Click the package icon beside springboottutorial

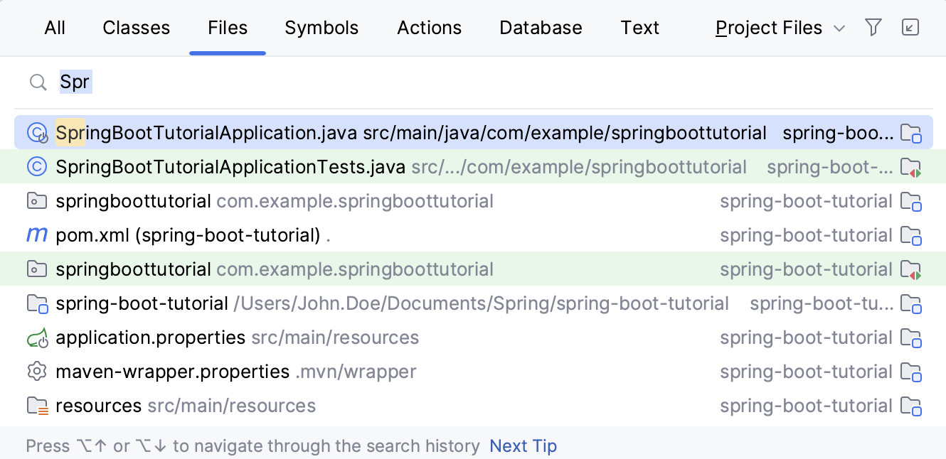click(x=36, y=200)
